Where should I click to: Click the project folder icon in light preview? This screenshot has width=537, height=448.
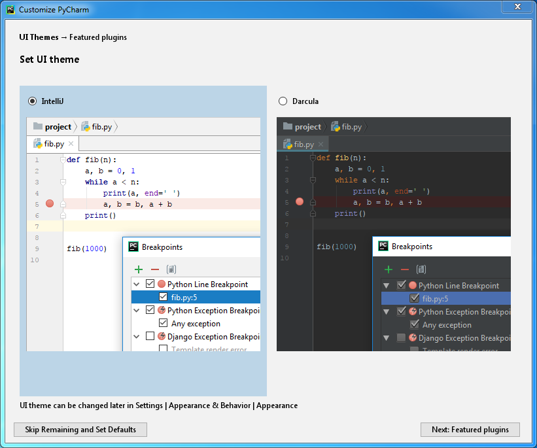[x=38, y=127]
